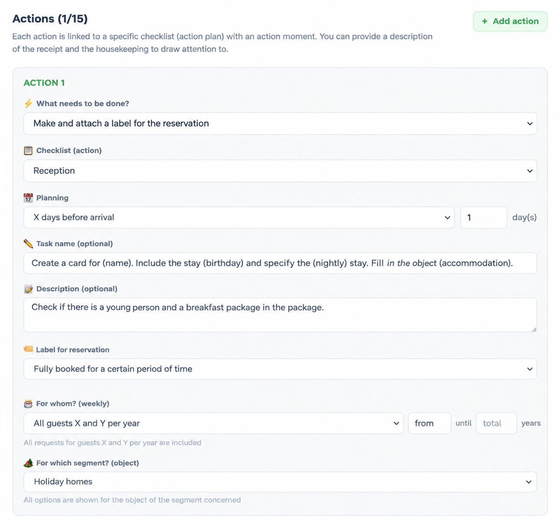
Task: Click the Add action button
Action: point(510,21)
